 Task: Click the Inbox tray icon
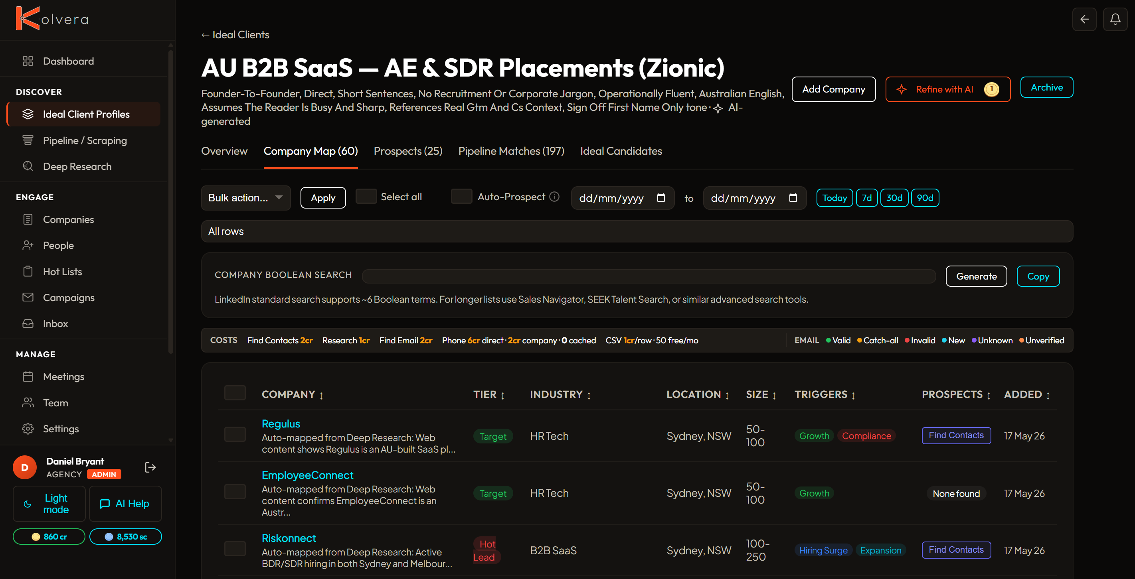[28, 324]
